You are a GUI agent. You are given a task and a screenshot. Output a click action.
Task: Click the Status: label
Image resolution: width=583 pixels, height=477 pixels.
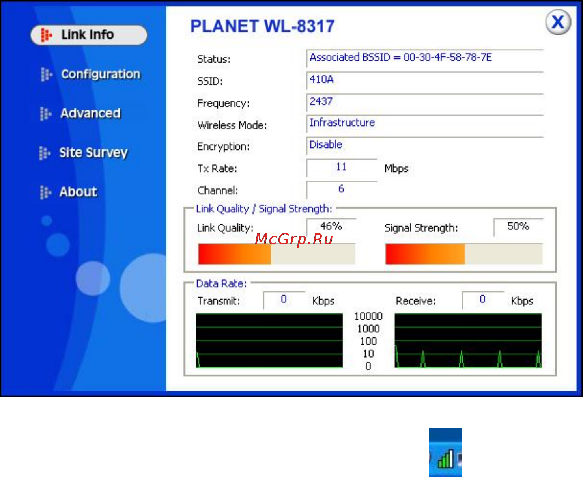pyautogui.click(x=214, y=59)
